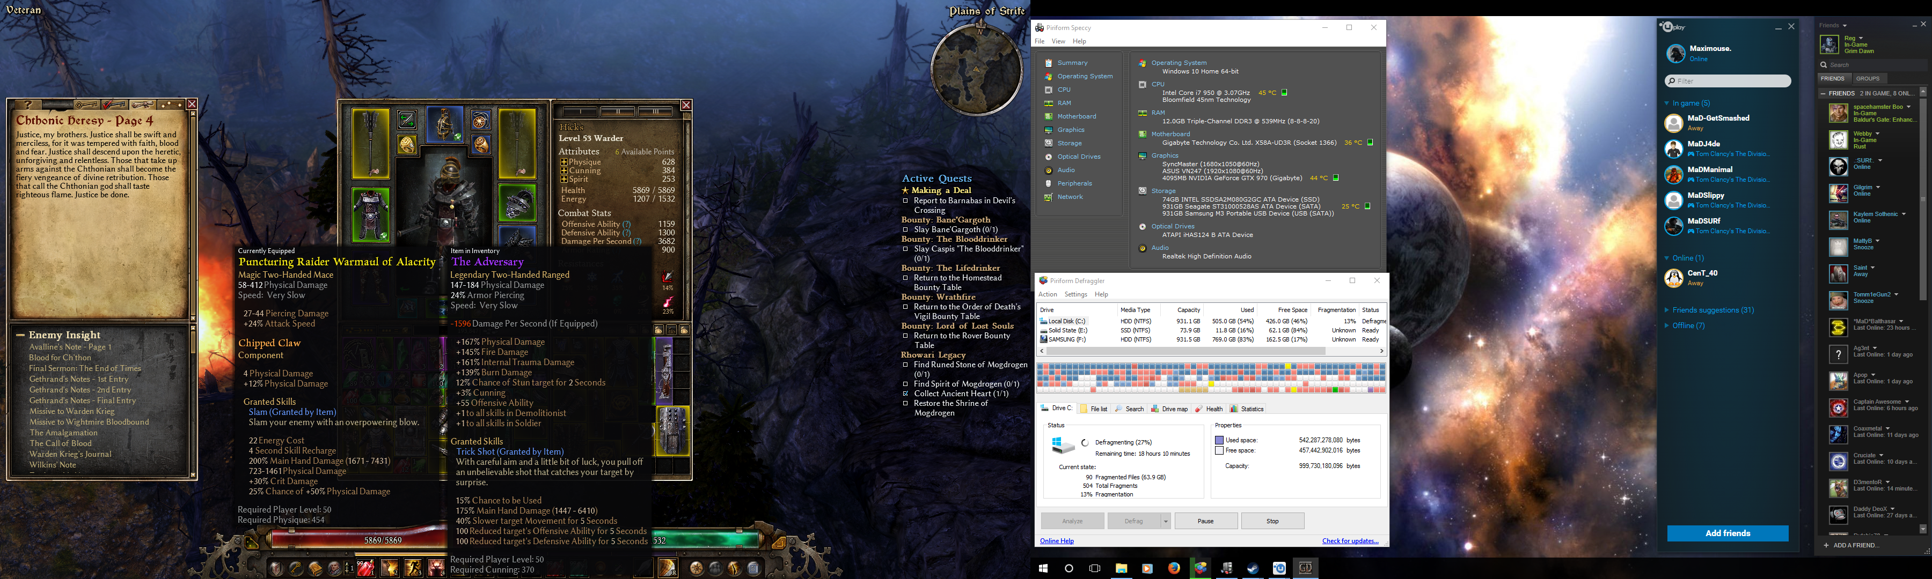
Task: Open Summary section in Speccy sidebar
Action: [1072, 63]
